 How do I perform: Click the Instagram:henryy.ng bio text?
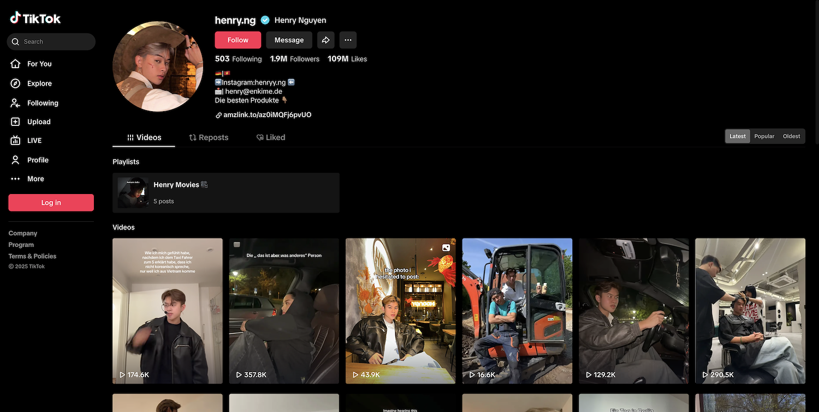[253, 82]
